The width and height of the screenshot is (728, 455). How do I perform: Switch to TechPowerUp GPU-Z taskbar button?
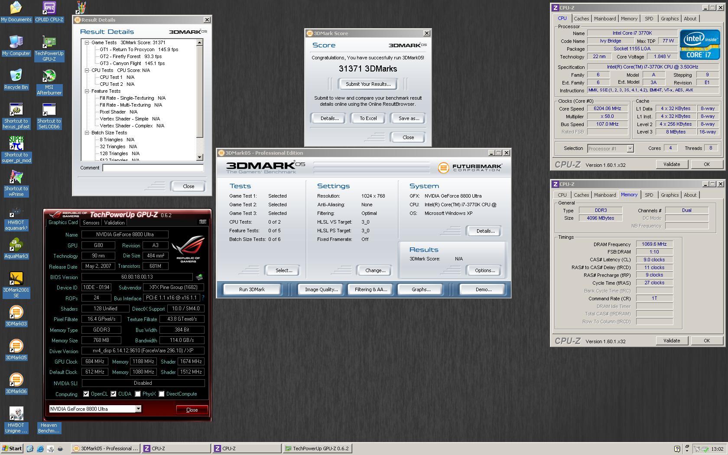(317, 449)
